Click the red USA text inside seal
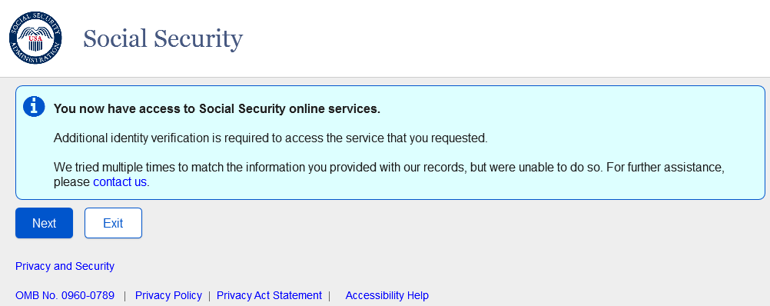Screen dimensions: 770x306 coord(35,38)
